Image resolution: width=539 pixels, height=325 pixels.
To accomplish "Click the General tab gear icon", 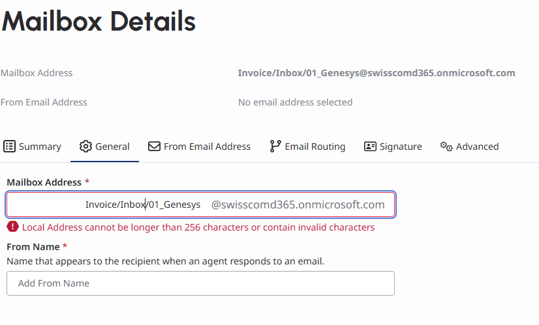I will click(85, 147).
